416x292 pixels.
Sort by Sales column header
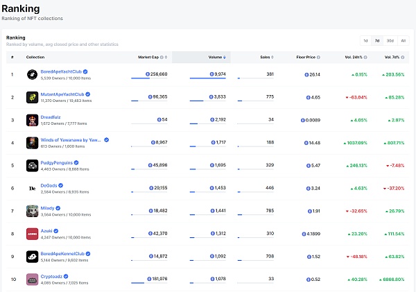[265, 56]
